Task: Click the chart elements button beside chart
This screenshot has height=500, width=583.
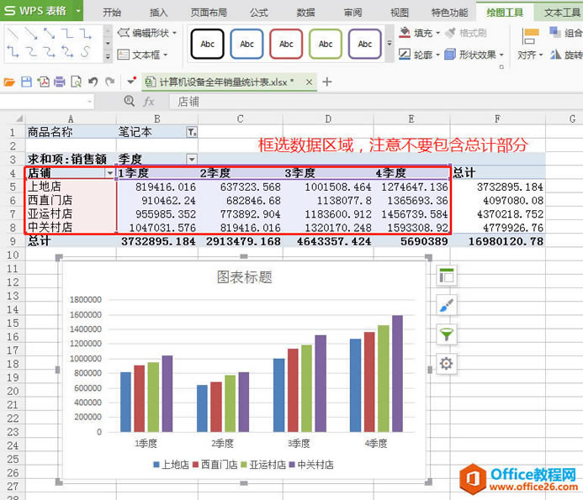Action: [446, 276]
